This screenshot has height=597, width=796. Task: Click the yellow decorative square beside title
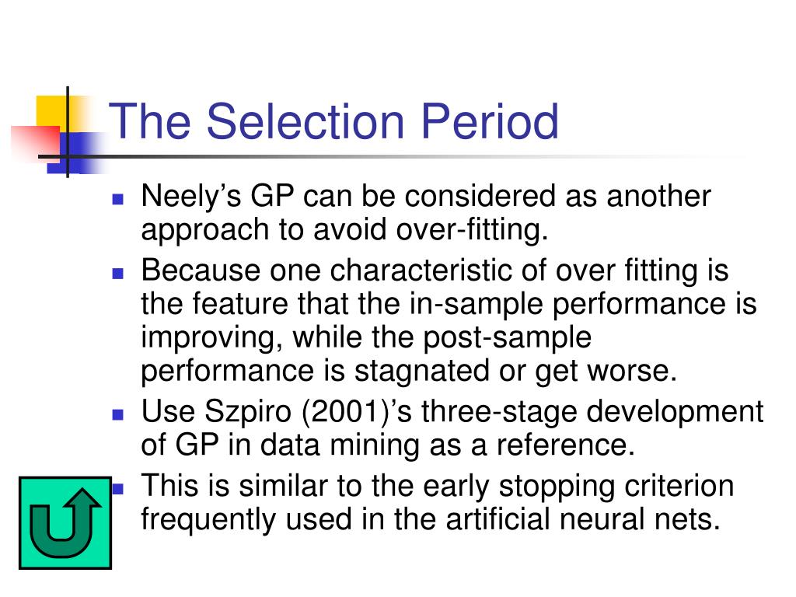coord(52,113)
